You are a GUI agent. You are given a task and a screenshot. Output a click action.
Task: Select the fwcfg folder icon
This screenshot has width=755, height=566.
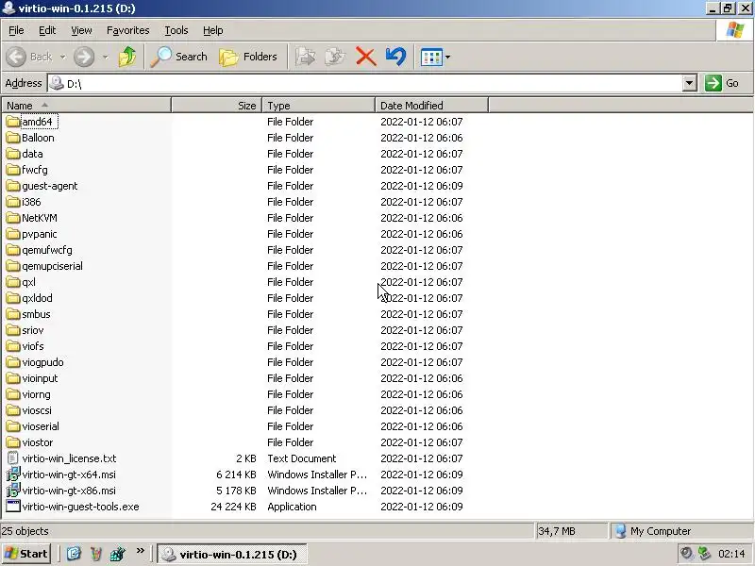tap(13, 170)
